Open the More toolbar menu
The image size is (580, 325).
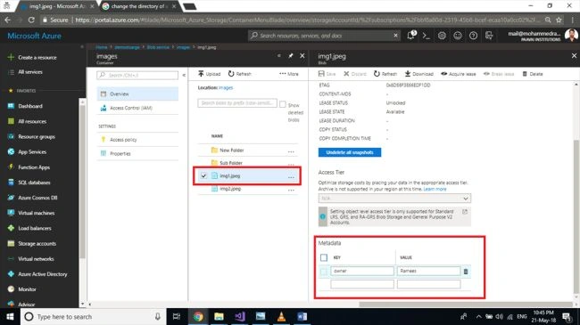click(289, 74)
